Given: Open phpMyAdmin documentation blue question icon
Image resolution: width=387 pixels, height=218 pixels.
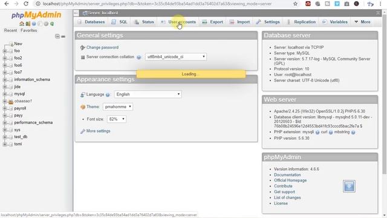Looking at the screenshot, I should (x=34, y=24).
